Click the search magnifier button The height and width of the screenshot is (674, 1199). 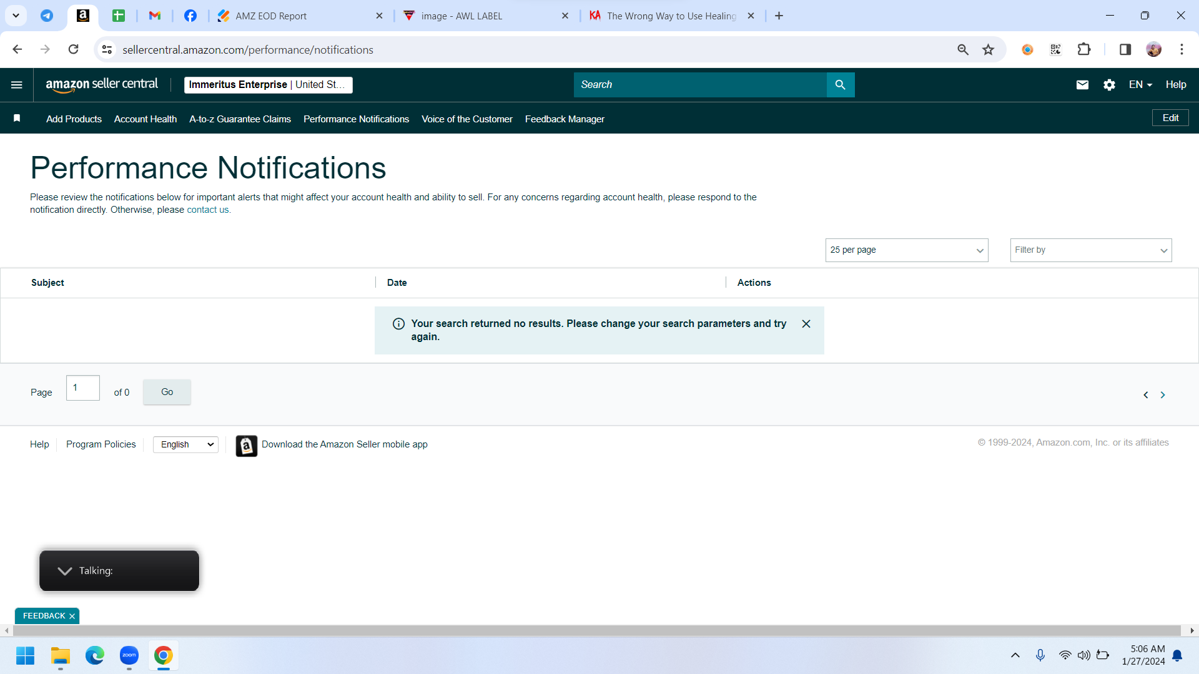pyautogui.click(x=841, y=85)
